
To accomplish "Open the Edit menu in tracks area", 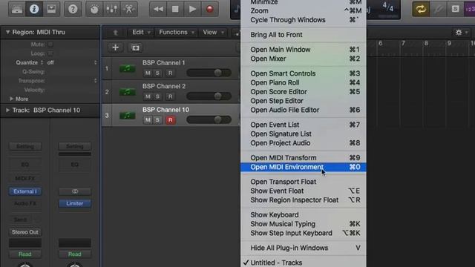I will click(141, 32).
